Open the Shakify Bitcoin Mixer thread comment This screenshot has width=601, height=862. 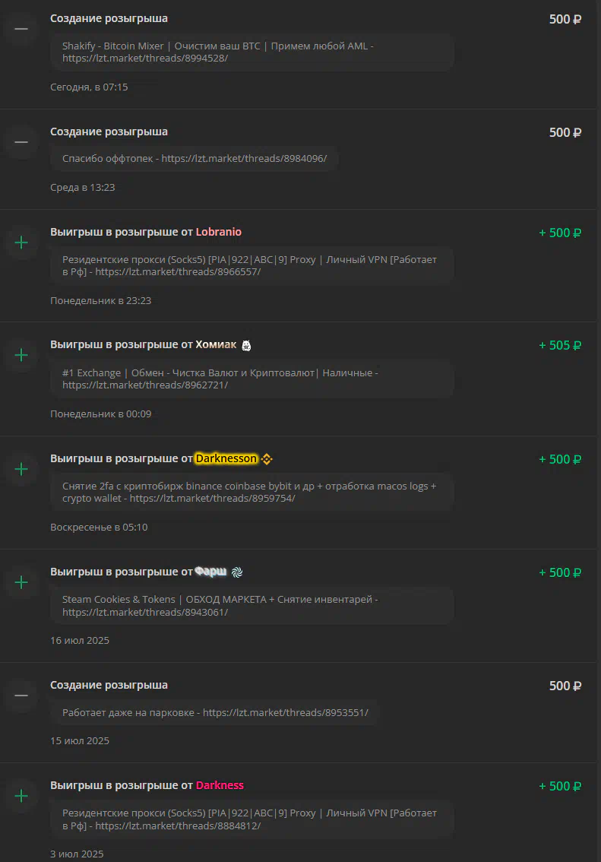pos(252,52)
